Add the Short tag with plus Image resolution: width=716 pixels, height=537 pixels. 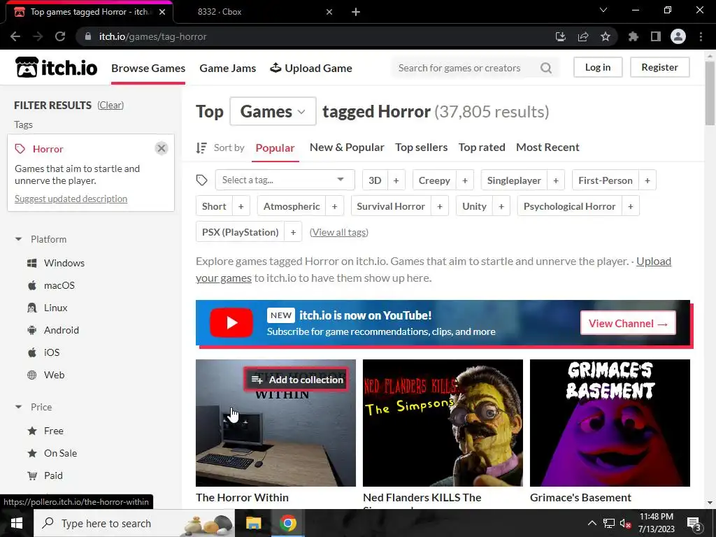coord(241,206)
